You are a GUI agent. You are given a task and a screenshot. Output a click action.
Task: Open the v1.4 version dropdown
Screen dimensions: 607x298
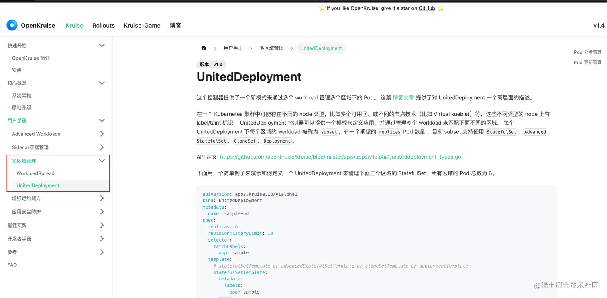(599, 25)
